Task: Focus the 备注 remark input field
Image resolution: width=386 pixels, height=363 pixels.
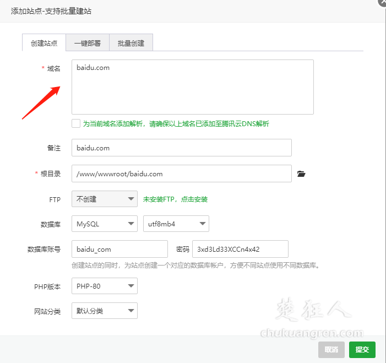Action: coord(181,148)
